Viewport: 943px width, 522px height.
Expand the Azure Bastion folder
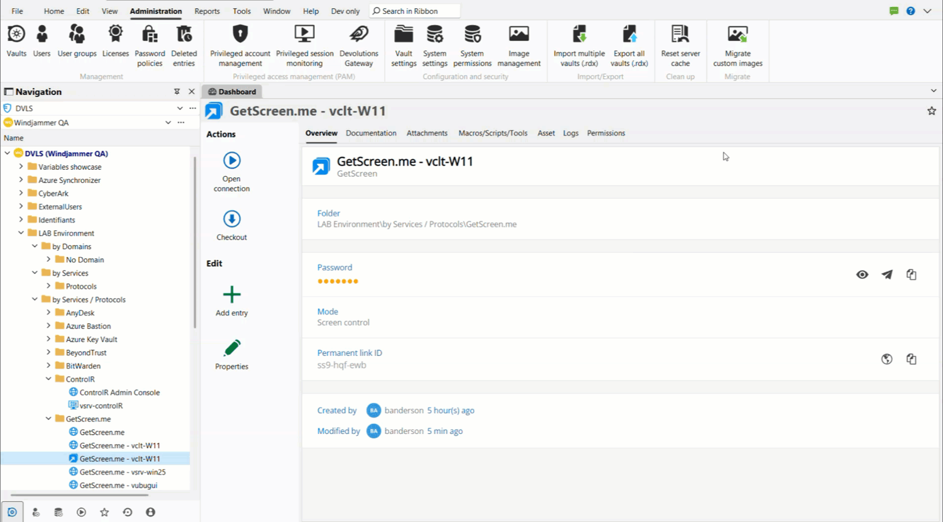pyautogui.click(x=49, y=326)
